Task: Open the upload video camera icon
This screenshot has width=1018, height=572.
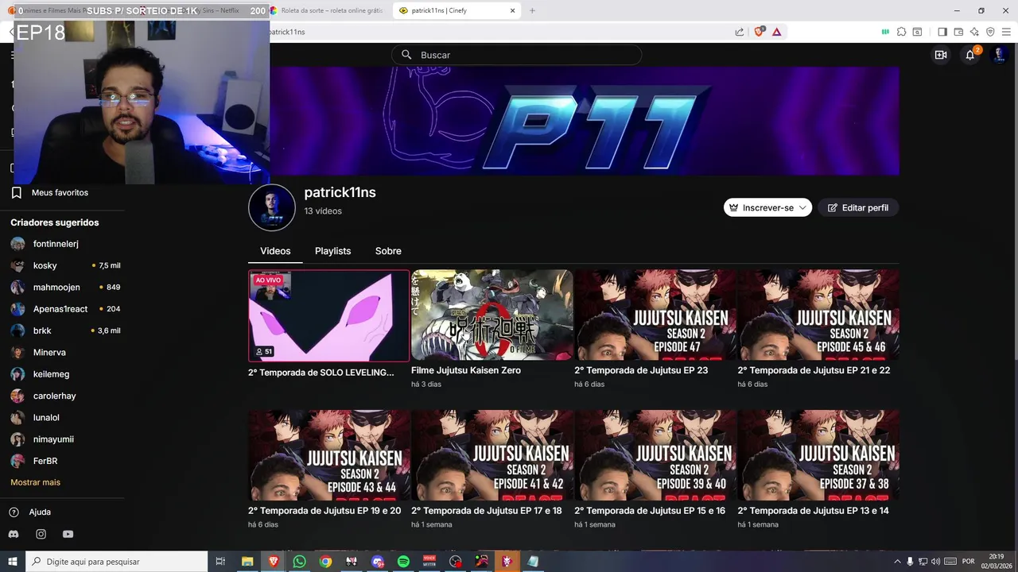Action: coord(941,55)
